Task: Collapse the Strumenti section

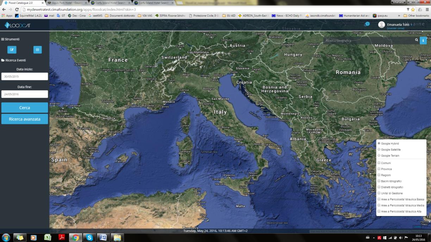Action: pos(11,39)
